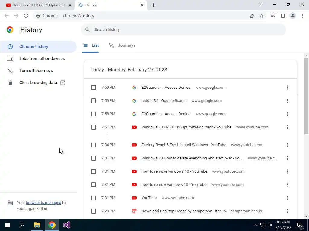Check the 7:59 PM E2Guardian entry checkbox
The image size is (309, 231).
point(94,88)
